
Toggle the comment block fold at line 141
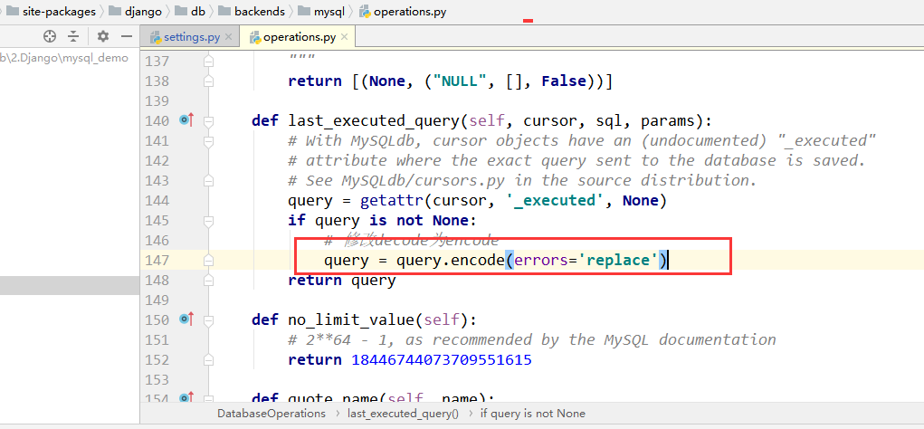[x=208, y=141]
